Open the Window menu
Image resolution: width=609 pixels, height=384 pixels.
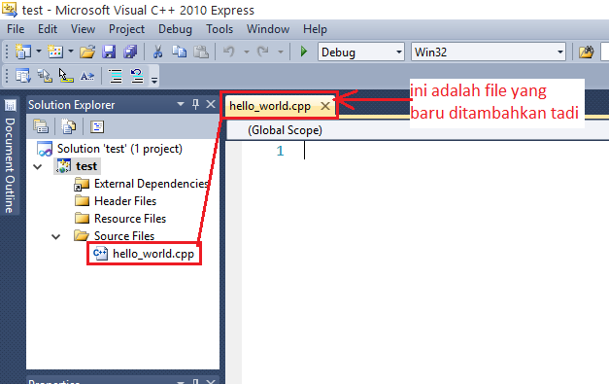point(268,29)
